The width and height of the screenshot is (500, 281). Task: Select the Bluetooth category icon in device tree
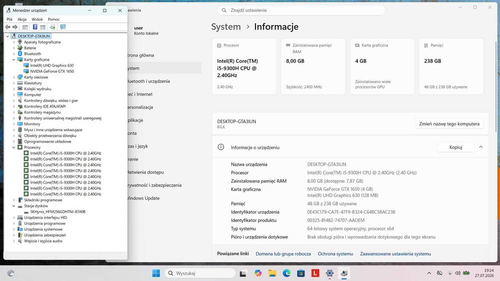click(x=20, y=53)
